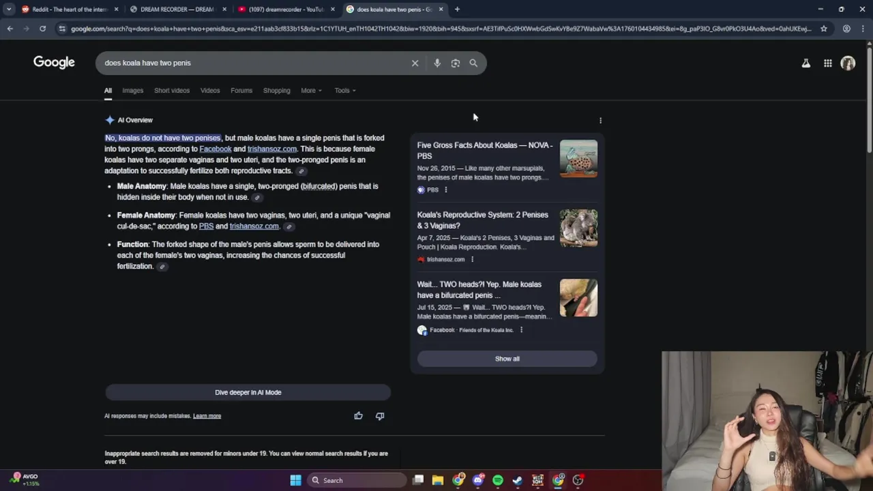Open Spotify from taskbar
The height and width of the screenshot is (491, 873).
(498, 480)
